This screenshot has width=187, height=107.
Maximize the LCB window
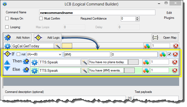point(166,3)
